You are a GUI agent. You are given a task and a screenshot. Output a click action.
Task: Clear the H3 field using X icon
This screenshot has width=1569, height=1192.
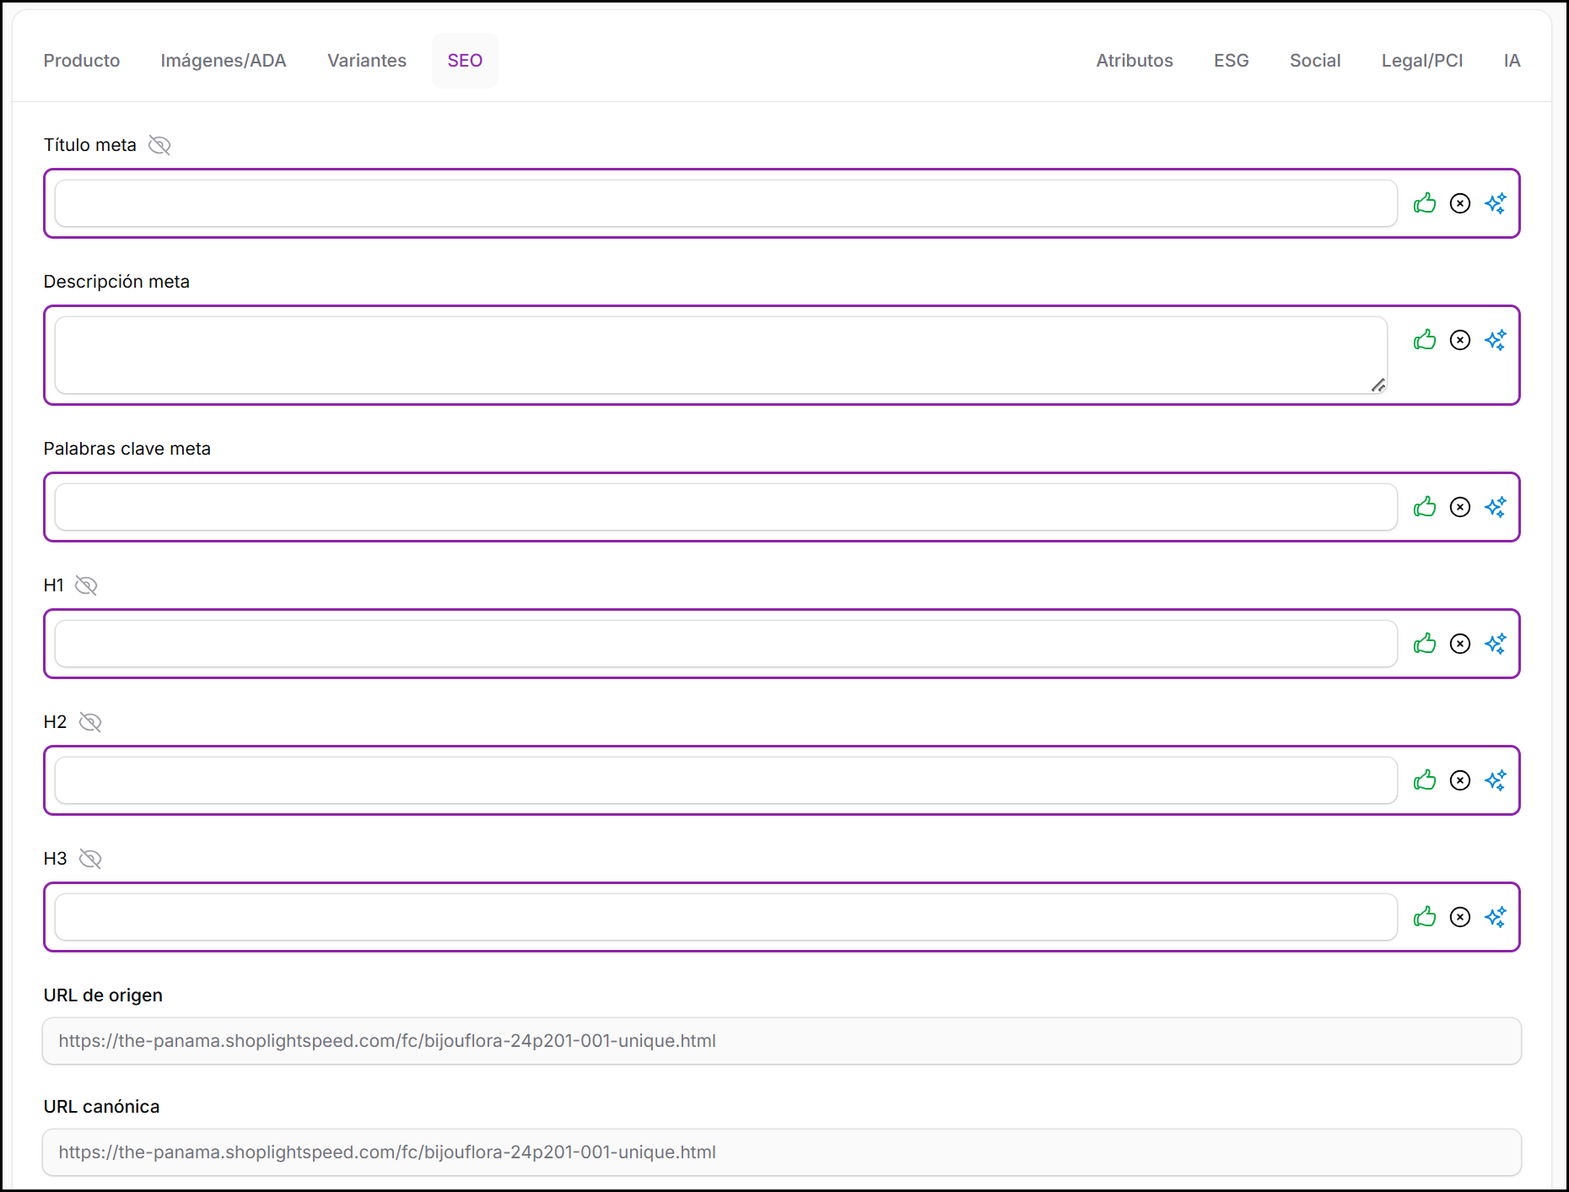[x=1460, y=917]
